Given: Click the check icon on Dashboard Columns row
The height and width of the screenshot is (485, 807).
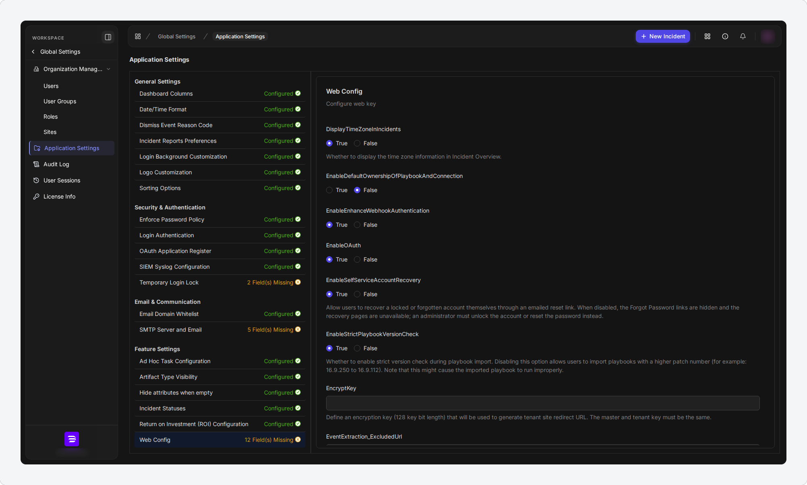Looking at the screenshot, I should tap(298, 93).
